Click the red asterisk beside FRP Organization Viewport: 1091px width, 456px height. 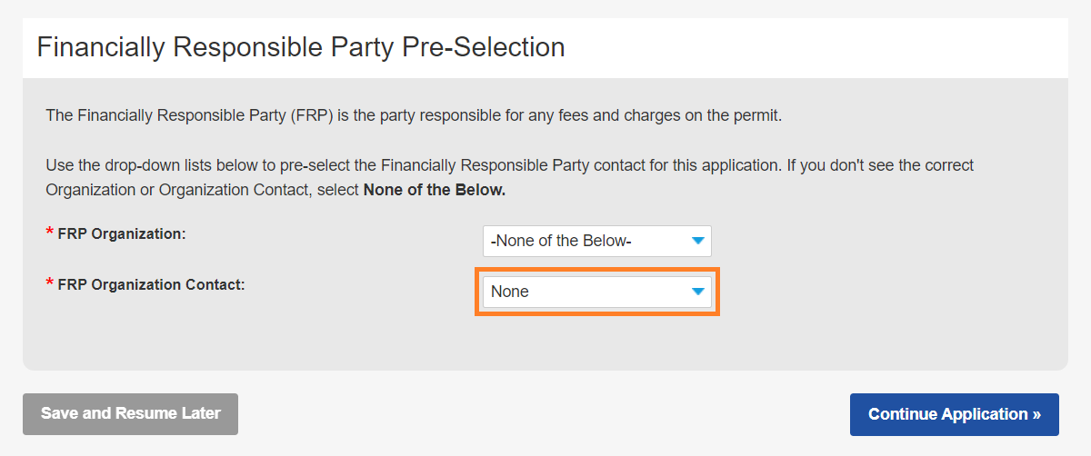point(49,234)
